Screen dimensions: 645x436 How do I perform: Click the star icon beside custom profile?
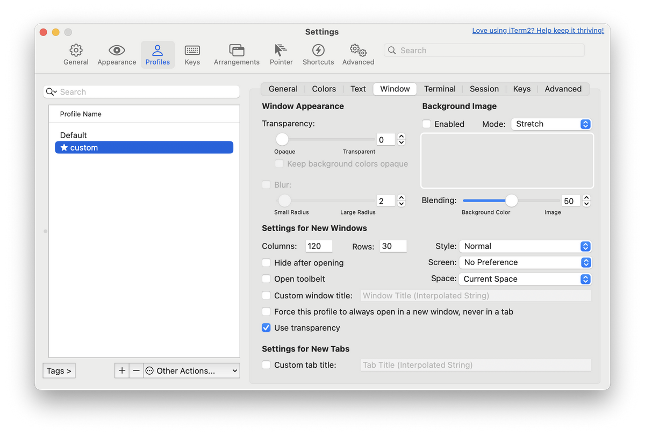(64, 147)
